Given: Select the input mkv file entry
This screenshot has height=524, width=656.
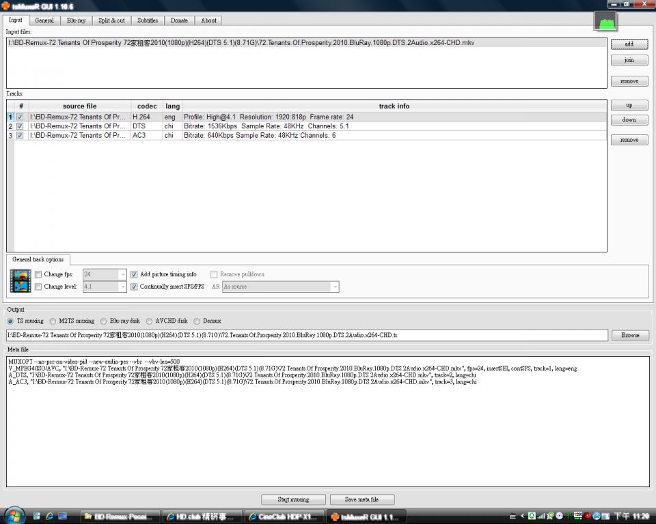Looking at the screenshot, I should (307, 42).
